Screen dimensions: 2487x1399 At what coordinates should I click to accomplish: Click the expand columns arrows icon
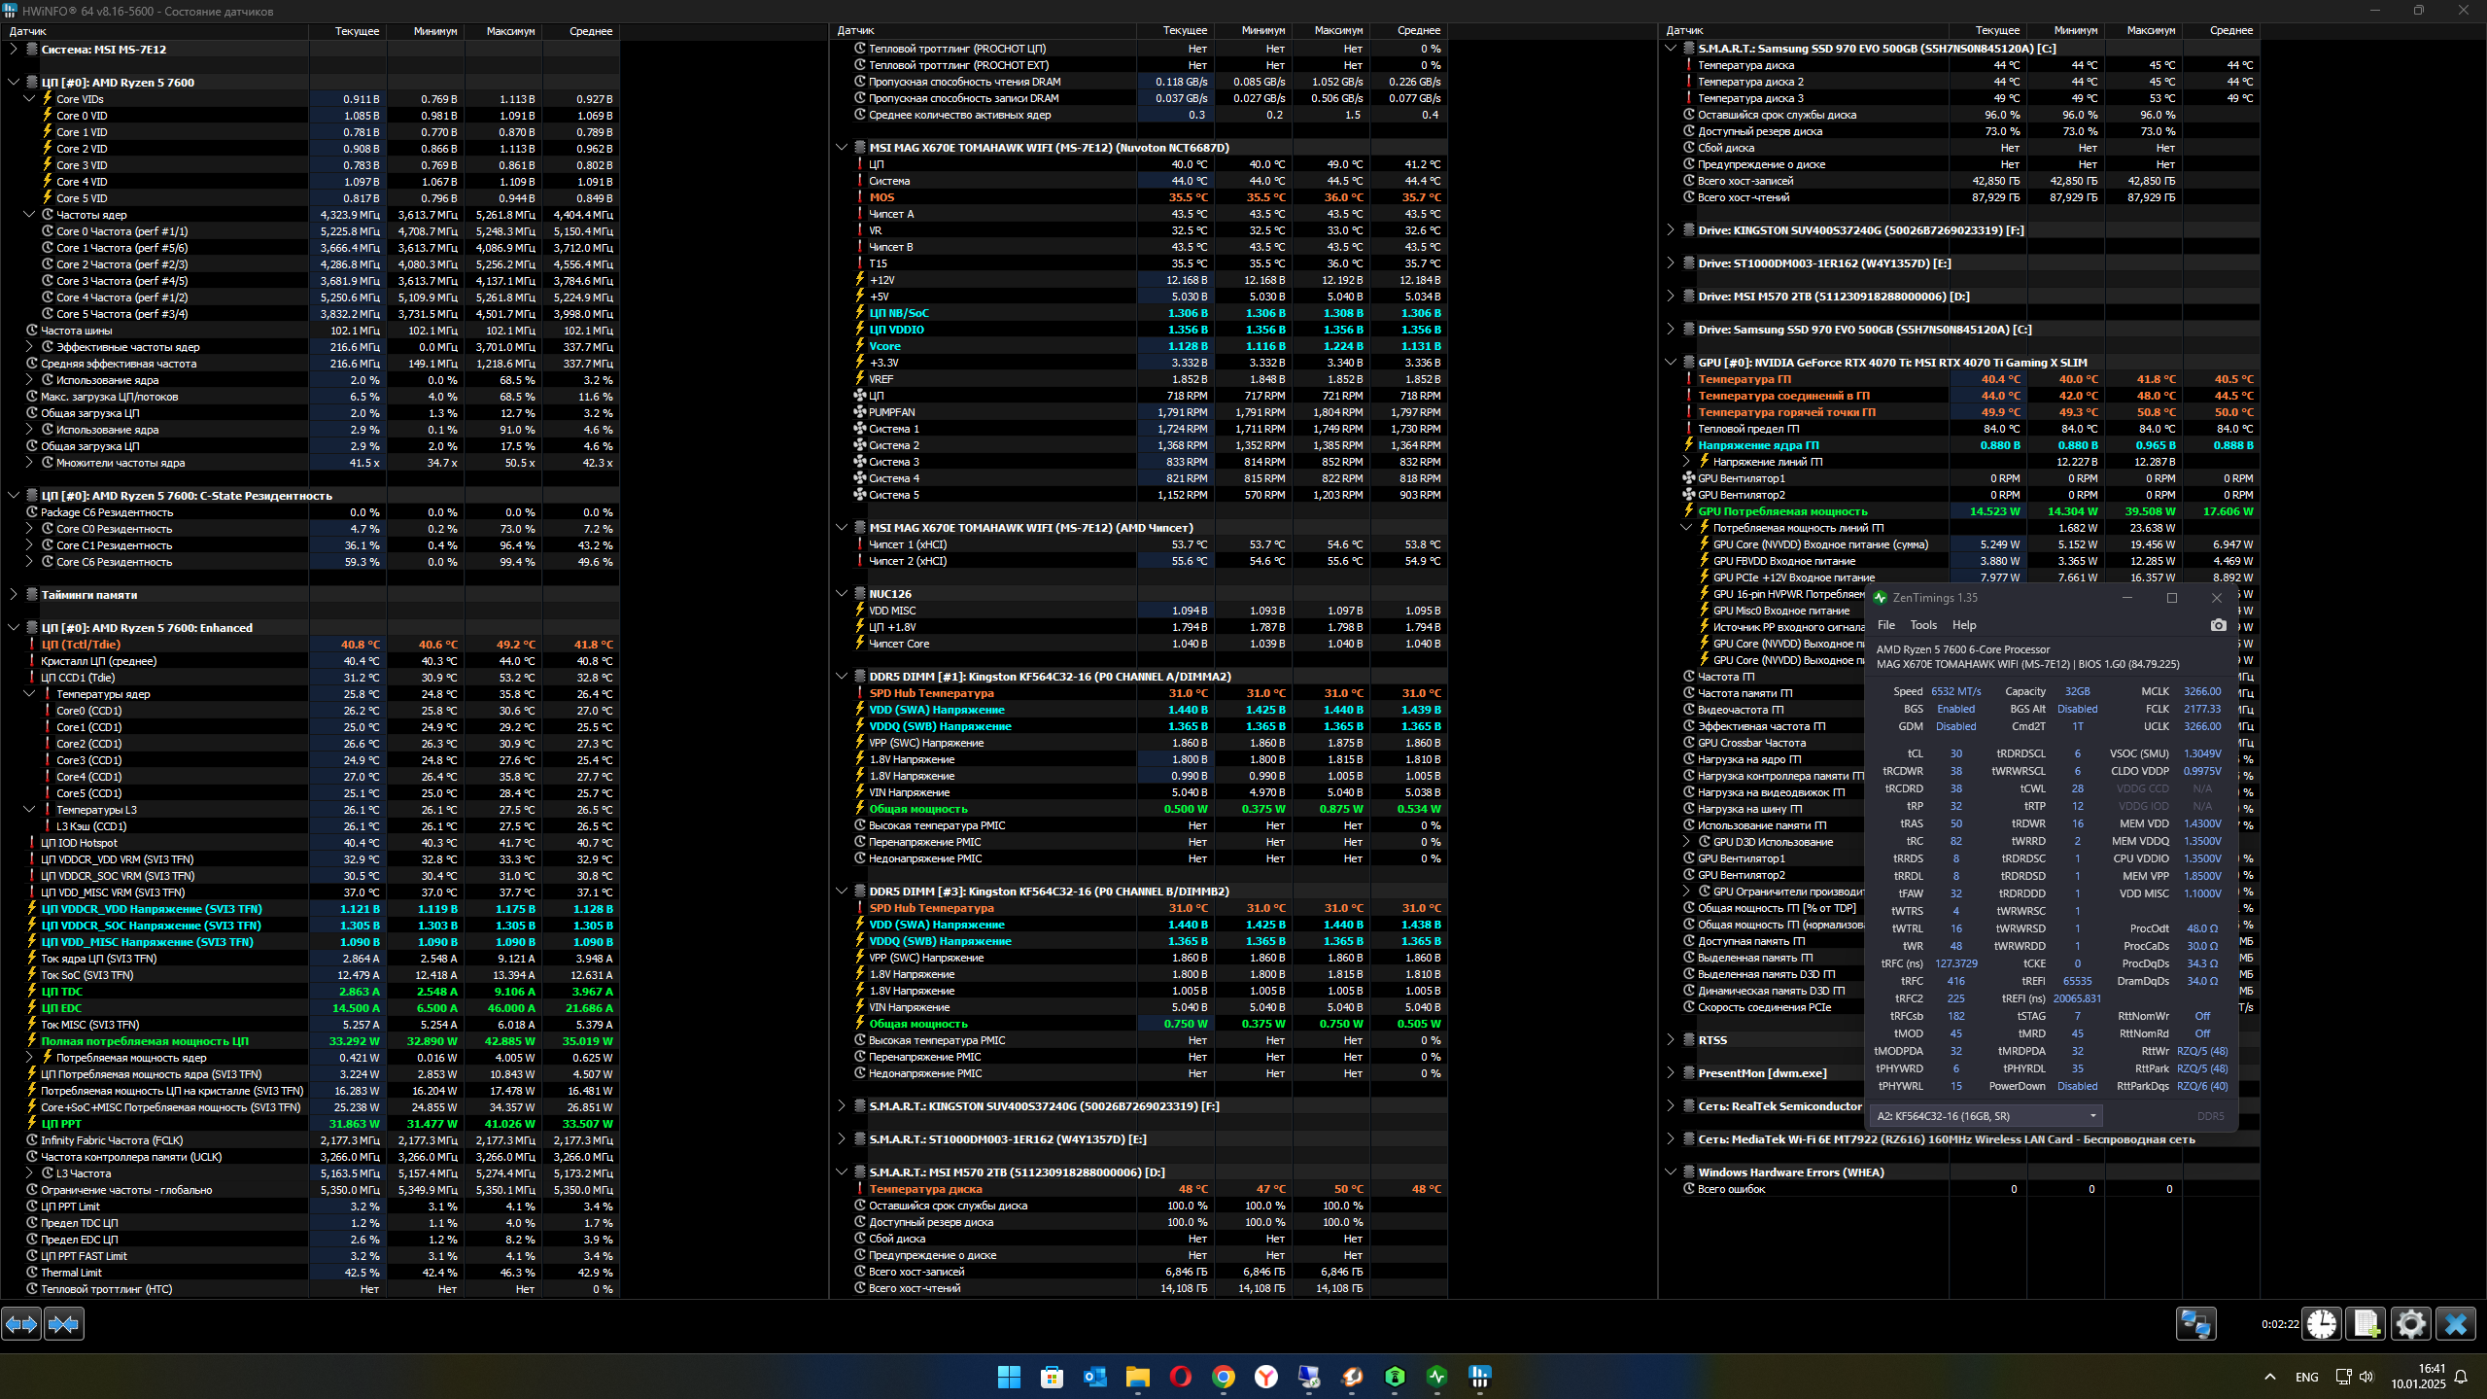pyautogui.click(x=21, y=1324)
